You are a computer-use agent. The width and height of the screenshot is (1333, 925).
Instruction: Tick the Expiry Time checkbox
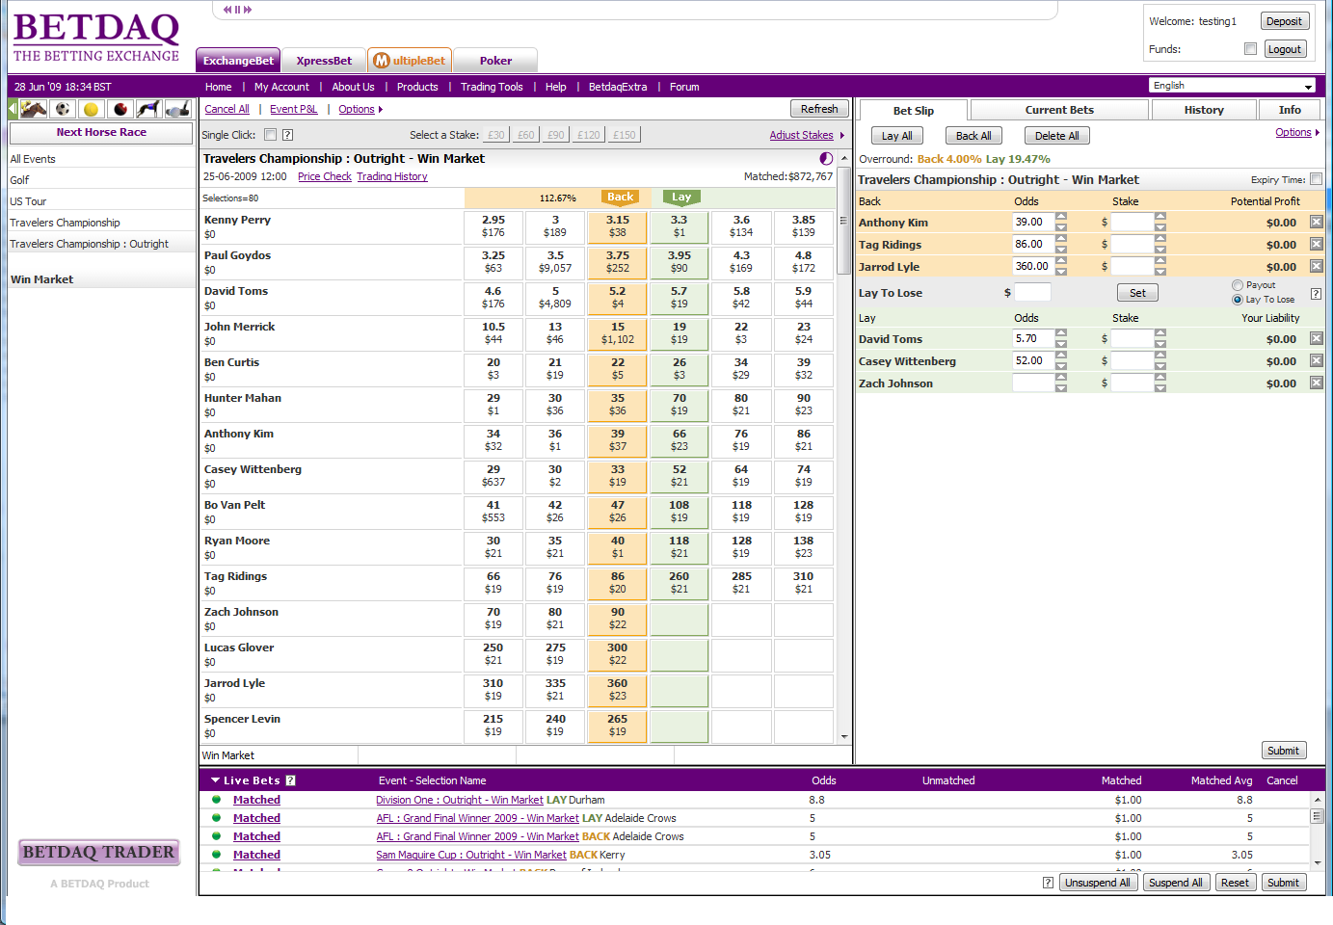[1316, 179]
